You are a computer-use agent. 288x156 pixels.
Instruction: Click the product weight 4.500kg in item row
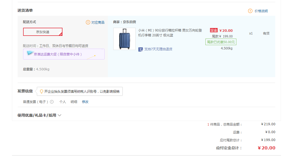coord(227,48)
